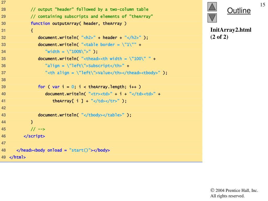Click the writeln line with '<h2>' header
Viewport: 268px width, 201px height.
(x=93, y=38)
